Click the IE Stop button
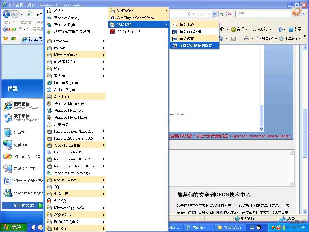 click(229, 14)
